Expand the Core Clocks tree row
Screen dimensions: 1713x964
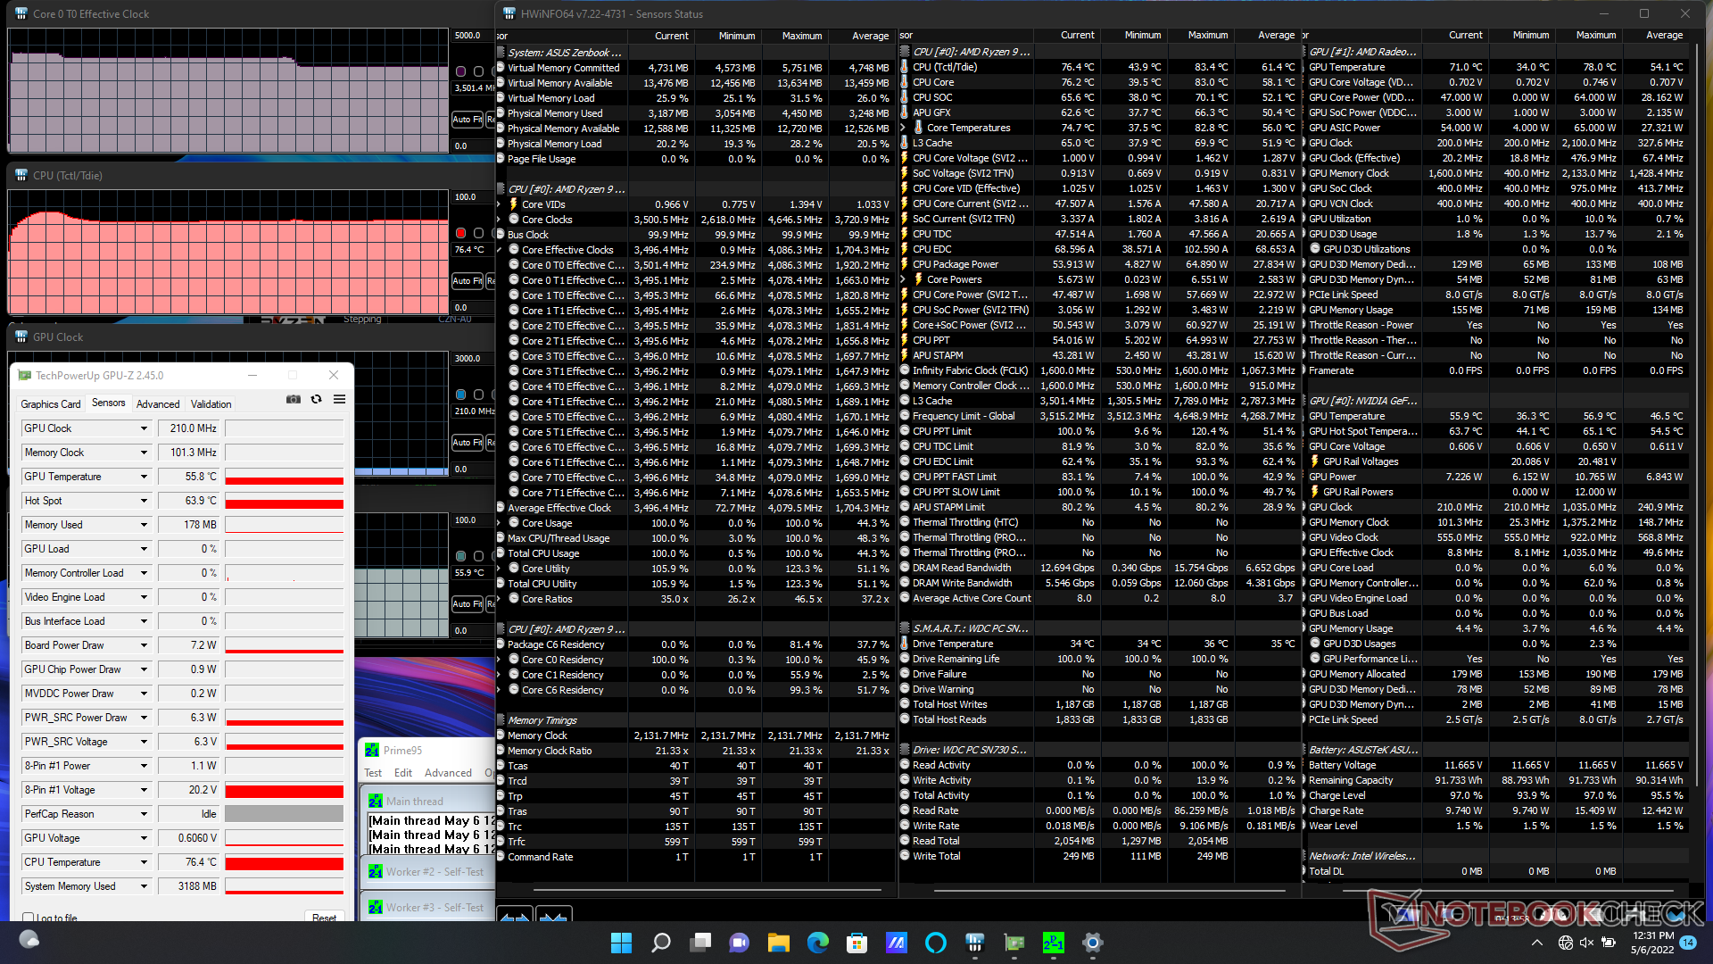pos(500,220)
